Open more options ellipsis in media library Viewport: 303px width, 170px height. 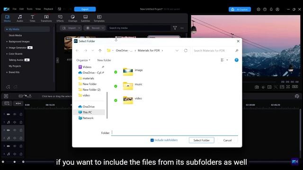tap(182, 28)
